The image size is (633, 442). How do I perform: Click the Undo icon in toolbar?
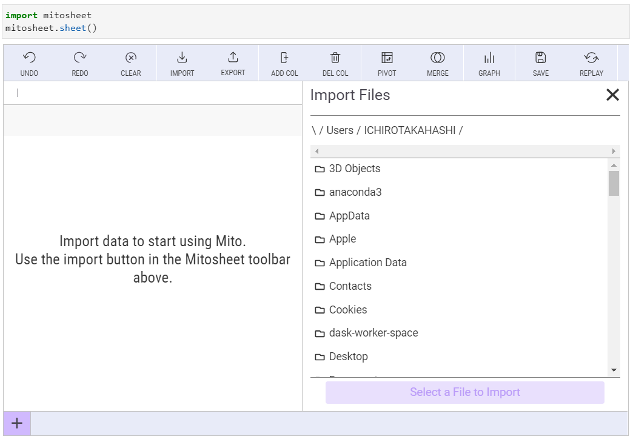click(x=29, y=58)
